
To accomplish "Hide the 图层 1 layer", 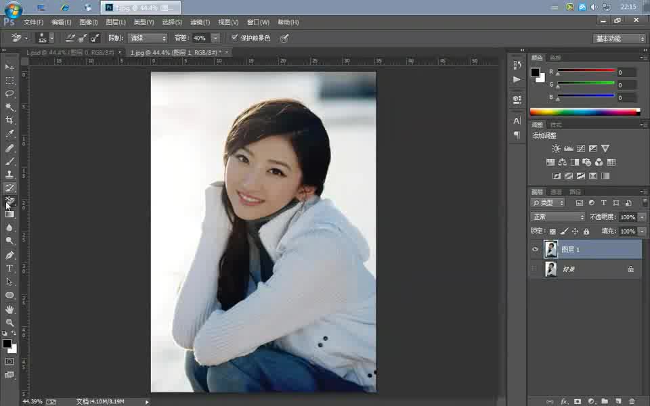I will click(535, 249).
